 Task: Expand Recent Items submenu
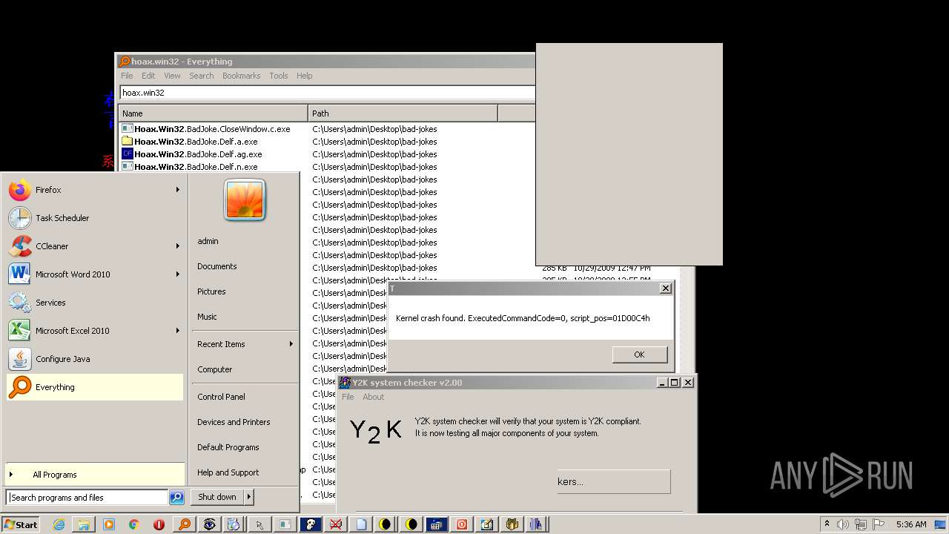(x=245, y=344)
